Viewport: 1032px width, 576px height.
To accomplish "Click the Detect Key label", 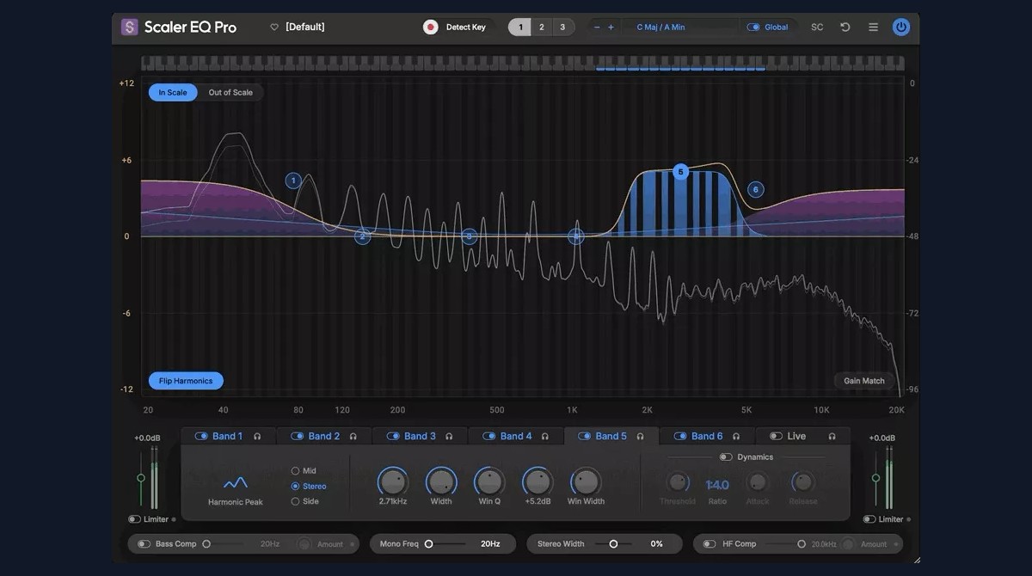I will [x=465, y=28].
